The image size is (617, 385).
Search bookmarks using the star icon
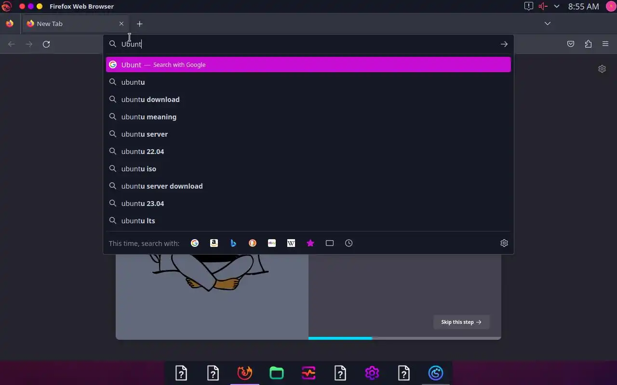310,243
